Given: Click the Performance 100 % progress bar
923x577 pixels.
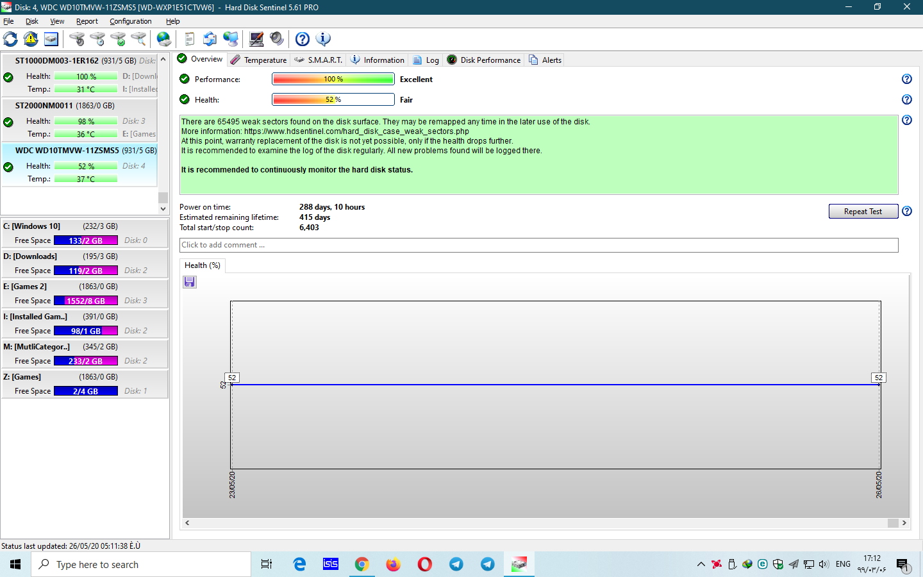Looking at the screenshot, I should 333,79.
